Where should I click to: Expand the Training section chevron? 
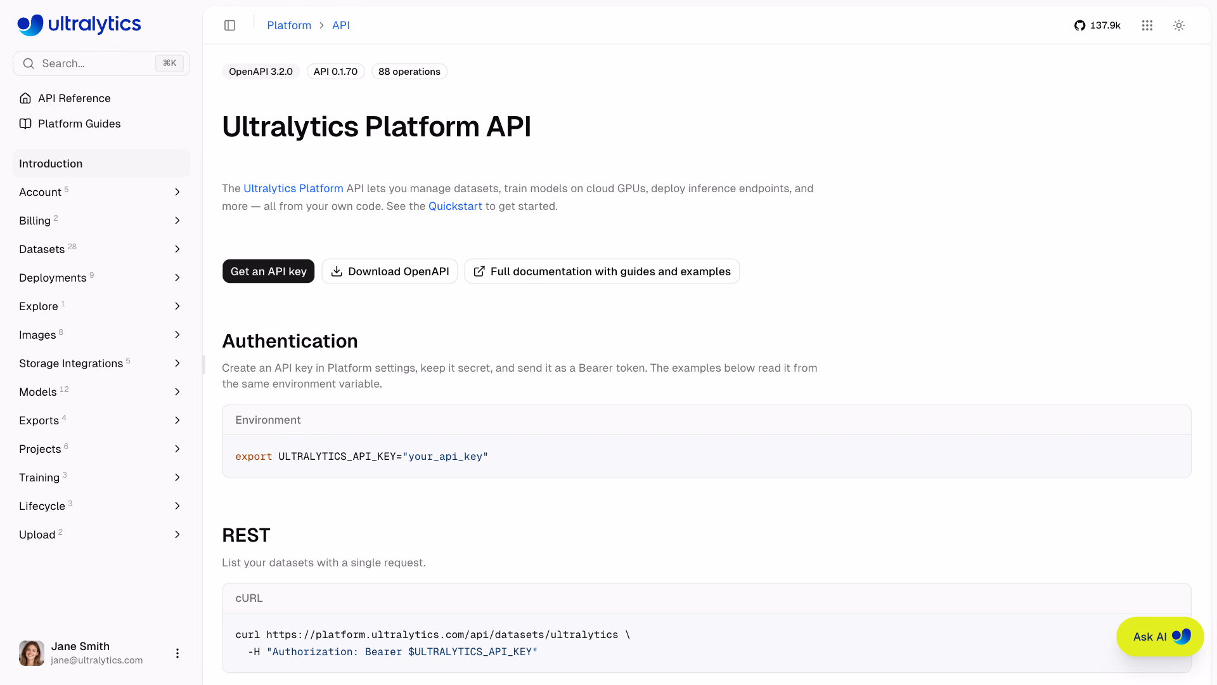click(177, 478)
